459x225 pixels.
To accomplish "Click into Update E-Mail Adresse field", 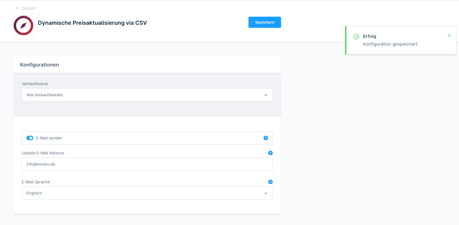I will point(147,164).
